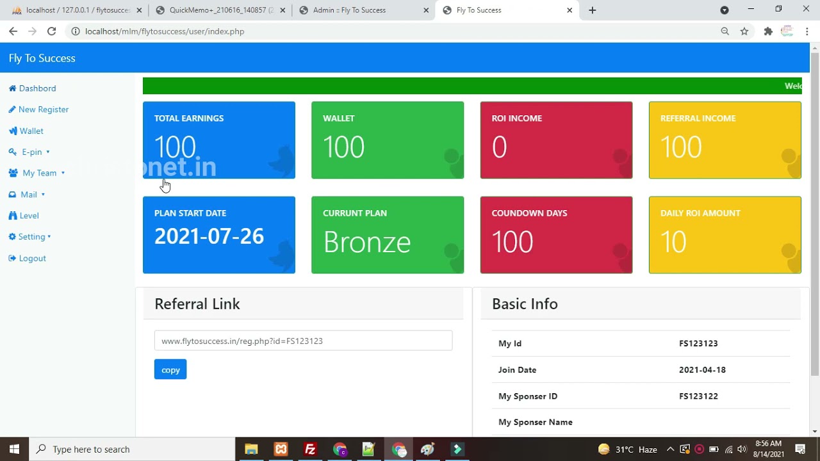Click the Mail envelope icon

tap(13, 195)
